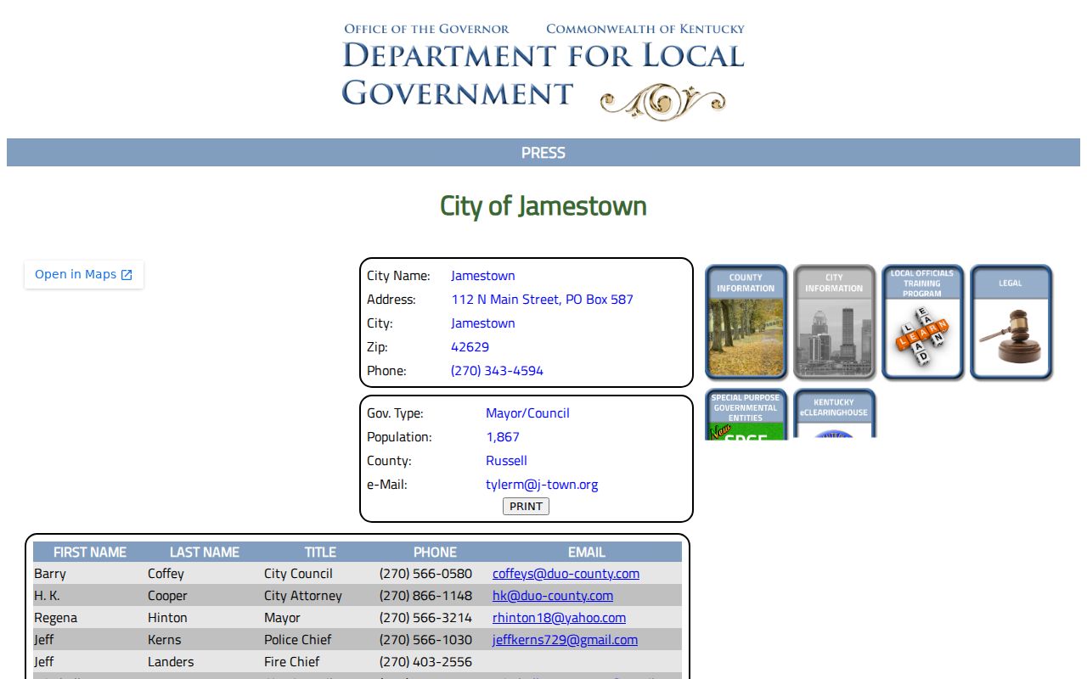Click the county value Russell
Viewport: 1087px width, 679px height.
(x=506, y=461)
